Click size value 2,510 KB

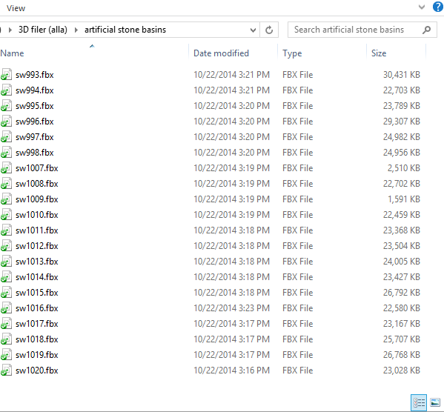403,168
